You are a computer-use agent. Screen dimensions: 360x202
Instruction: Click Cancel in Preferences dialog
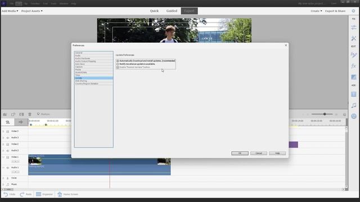pos(259,153)
